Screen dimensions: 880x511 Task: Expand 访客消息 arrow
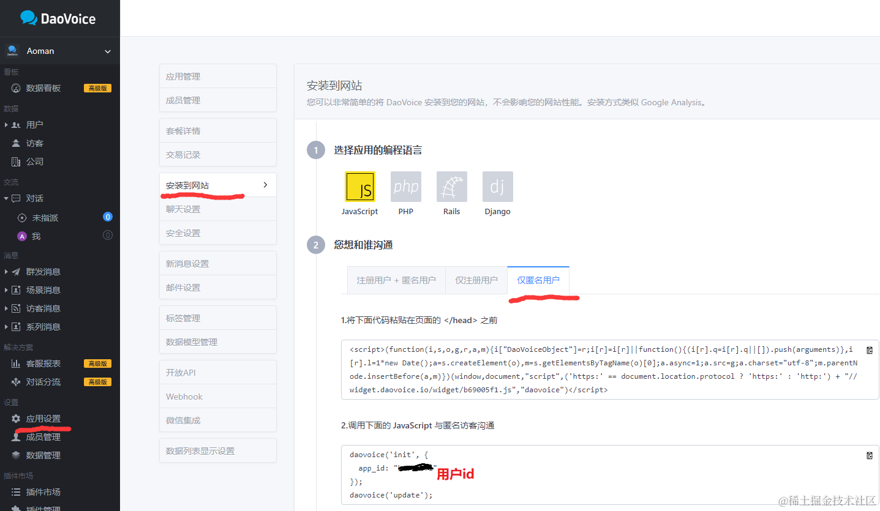pyautogui.click(x=6, y=308)
